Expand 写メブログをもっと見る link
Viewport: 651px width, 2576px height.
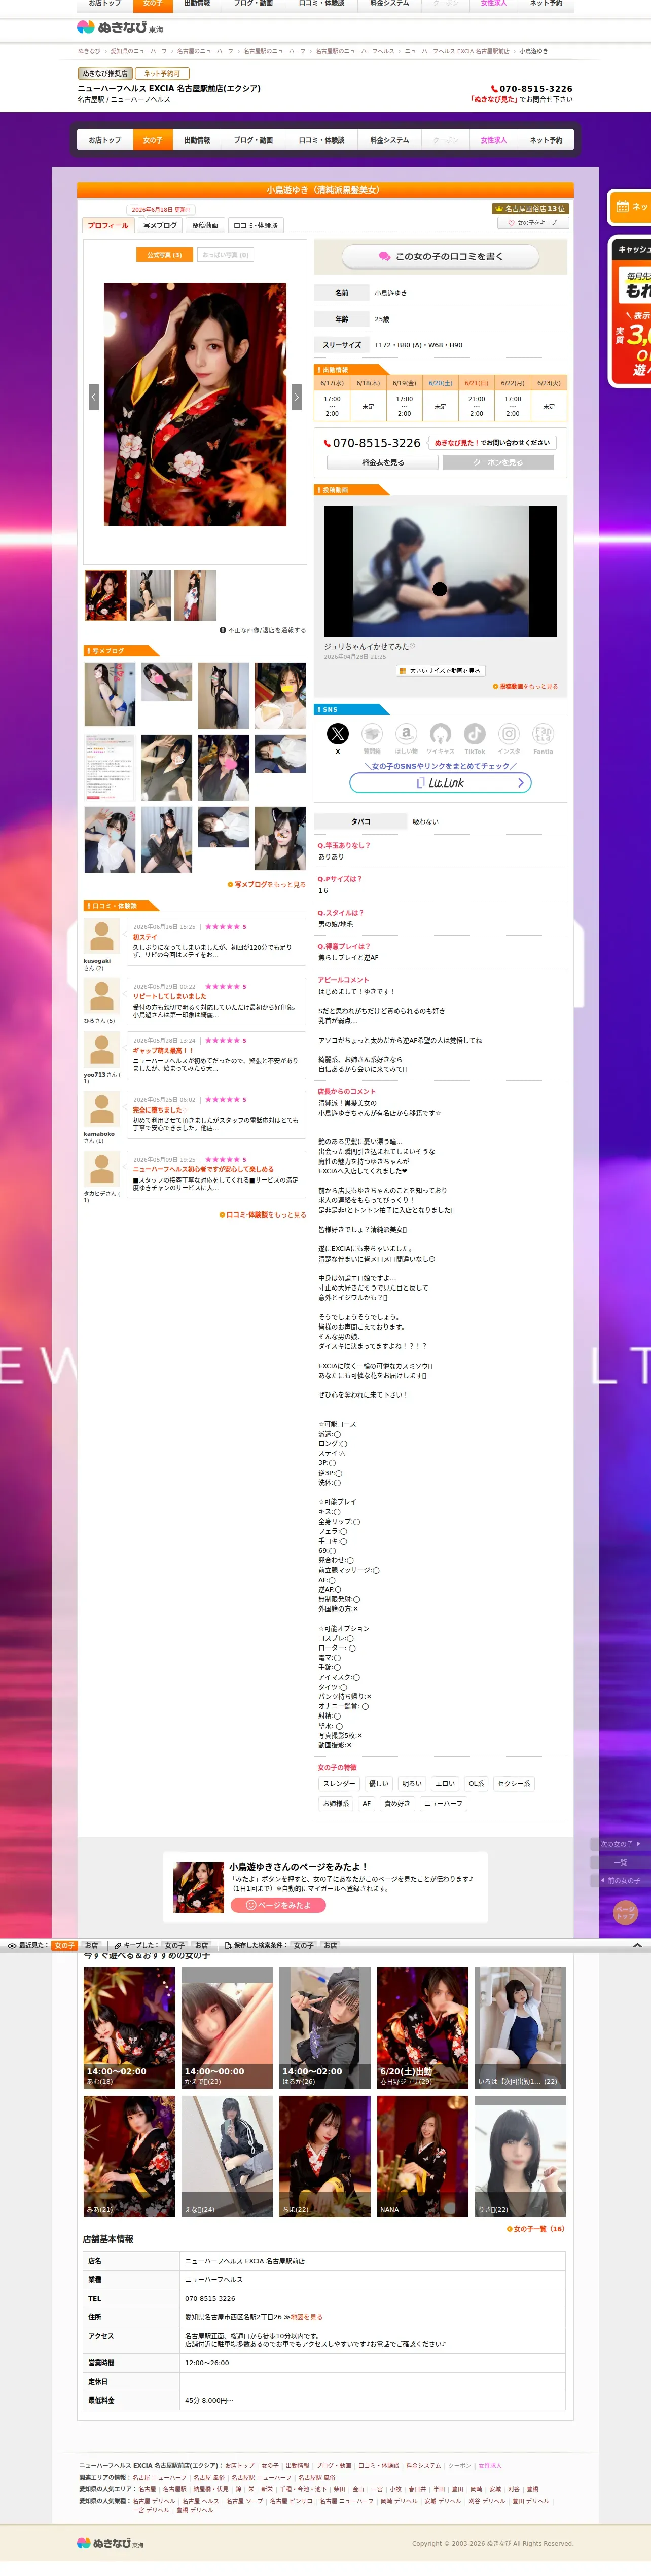267,885
